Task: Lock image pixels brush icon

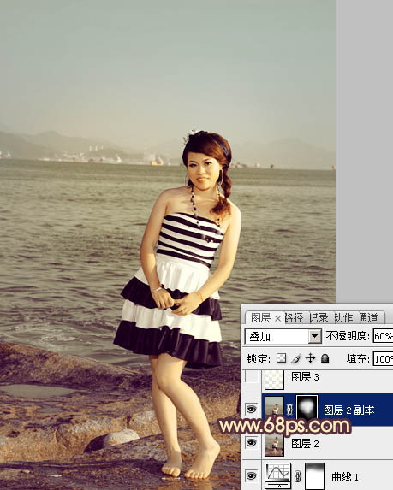Action: pos(295,358)
